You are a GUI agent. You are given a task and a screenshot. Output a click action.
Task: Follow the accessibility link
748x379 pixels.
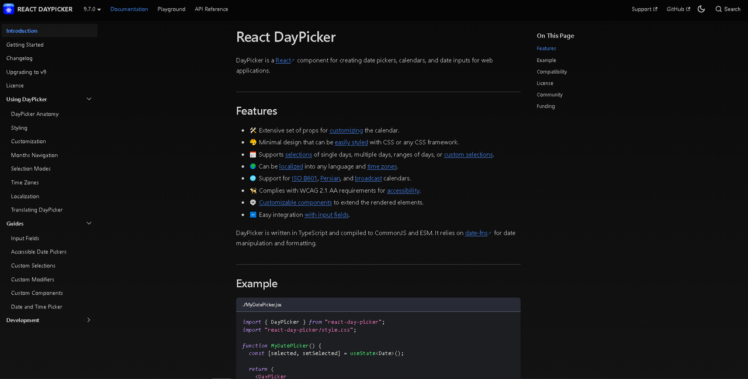tap(403, 190)
